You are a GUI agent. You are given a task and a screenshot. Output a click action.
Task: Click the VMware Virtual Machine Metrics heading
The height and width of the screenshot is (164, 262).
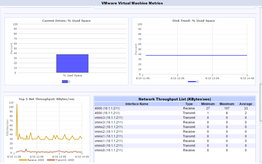point(132,3)
